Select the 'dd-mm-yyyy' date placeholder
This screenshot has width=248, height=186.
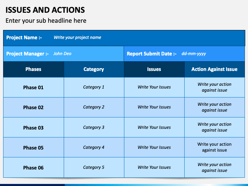[194, 54]
